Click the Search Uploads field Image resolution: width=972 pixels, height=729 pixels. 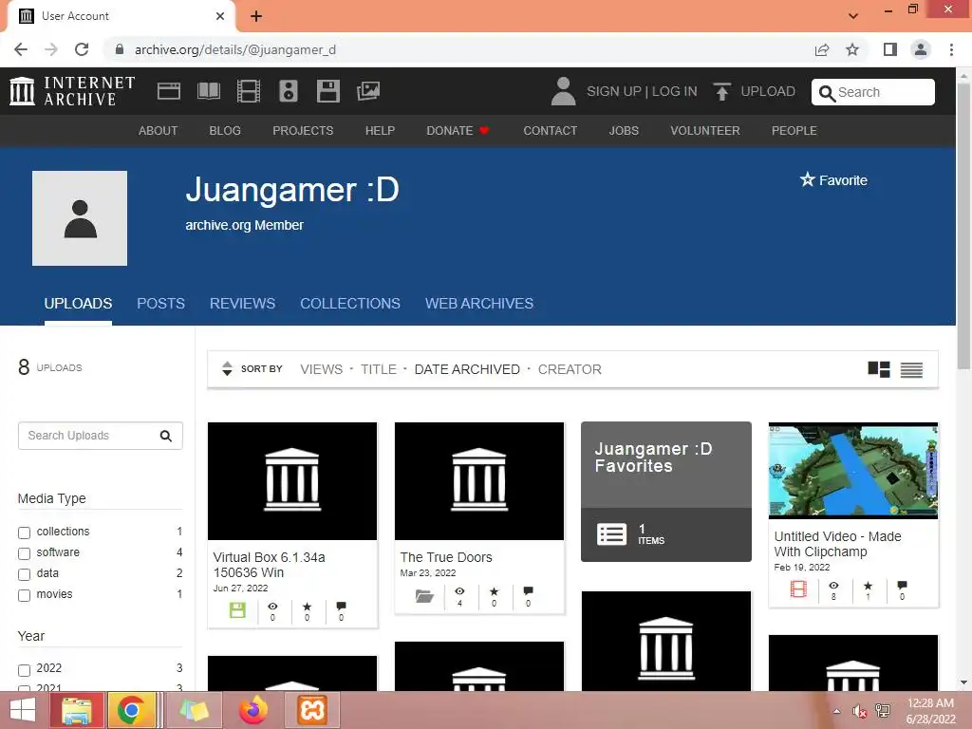(x=100, y=436)
